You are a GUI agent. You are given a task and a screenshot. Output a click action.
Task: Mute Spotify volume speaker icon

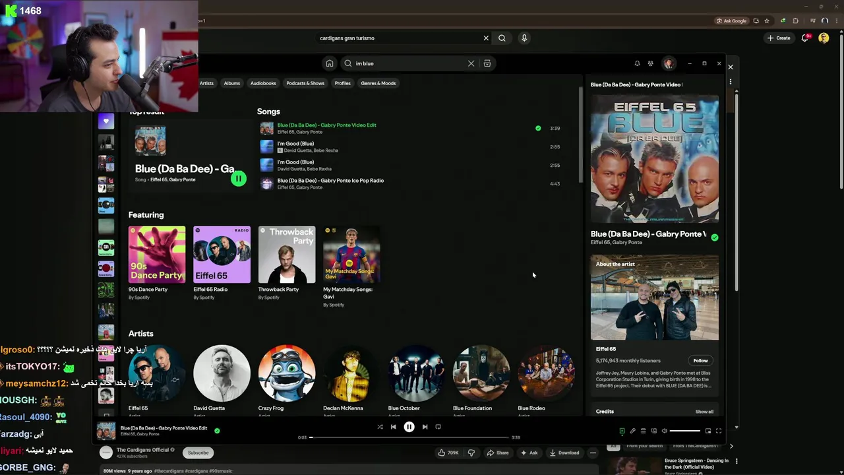664,431
